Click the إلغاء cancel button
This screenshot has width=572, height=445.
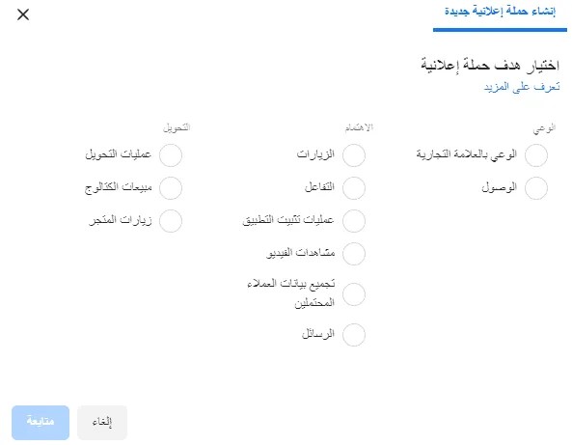pos(102,423)
